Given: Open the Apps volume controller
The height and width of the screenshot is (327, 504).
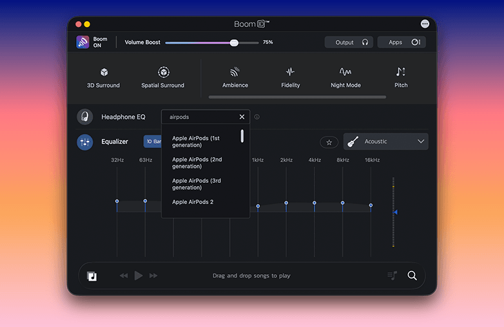Looking at the screenshot, I should point(402,42).
